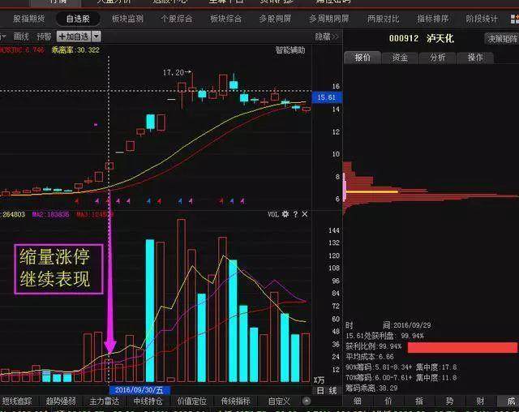
Task: Toggle the 主力雷达 indicator
Action: click(x=104, y=401)
